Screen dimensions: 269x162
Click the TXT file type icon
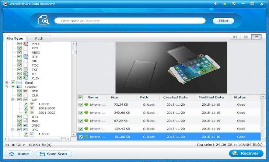[x=25, y=70]
